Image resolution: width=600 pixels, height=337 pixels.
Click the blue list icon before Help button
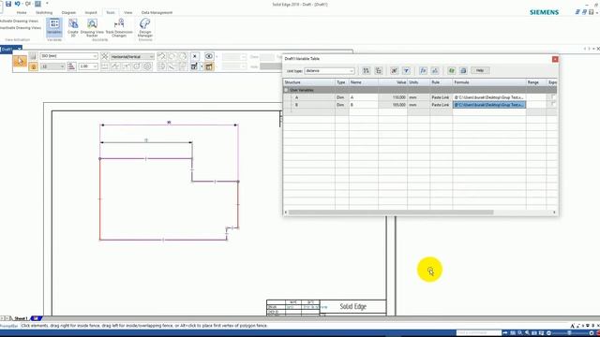pos(463,71)
